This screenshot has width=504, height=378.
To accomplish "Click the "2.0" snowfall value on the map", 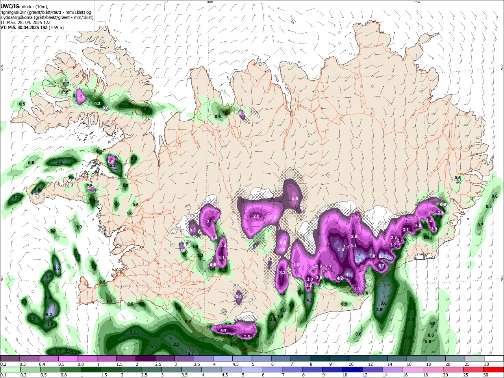I will click(x=256, y=216).
